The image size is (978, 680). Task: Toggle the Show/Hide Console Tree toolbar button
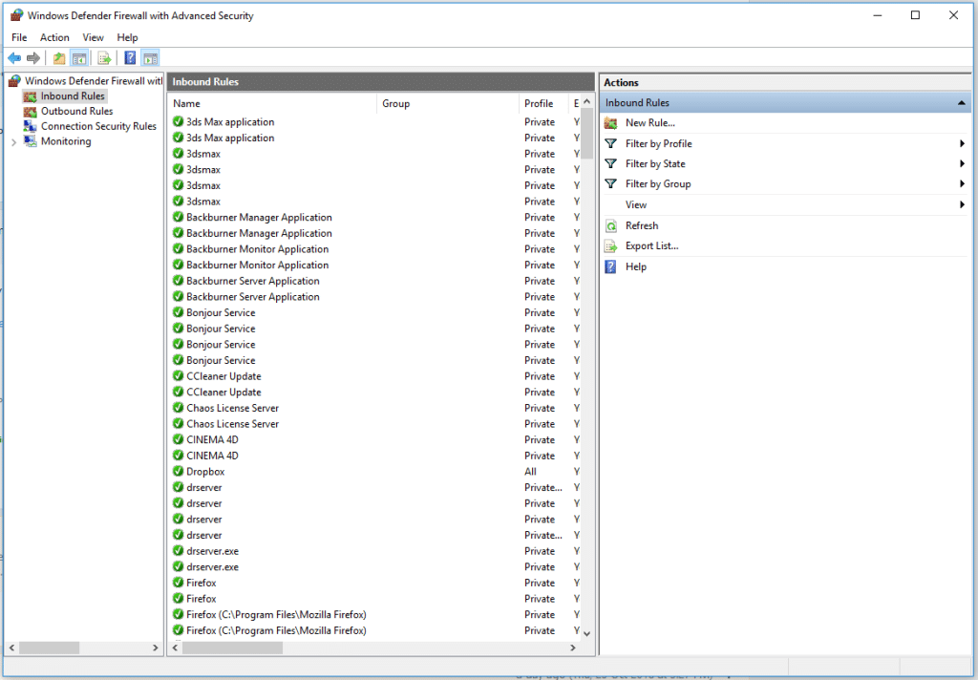[79, 58]
